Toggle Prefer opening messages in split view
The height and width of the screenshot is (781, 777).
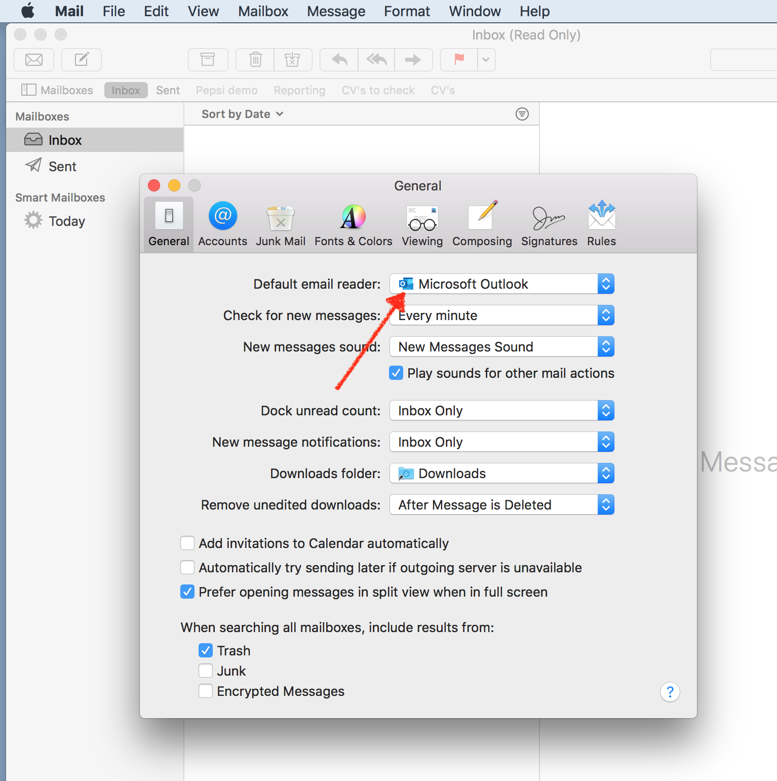pos(187,592)
